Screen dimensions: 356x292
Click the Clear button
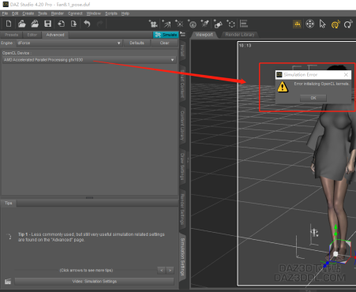(165, 43)
